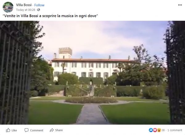
Task: Play the Villa Bossi garden video
Action: [92, 73]
